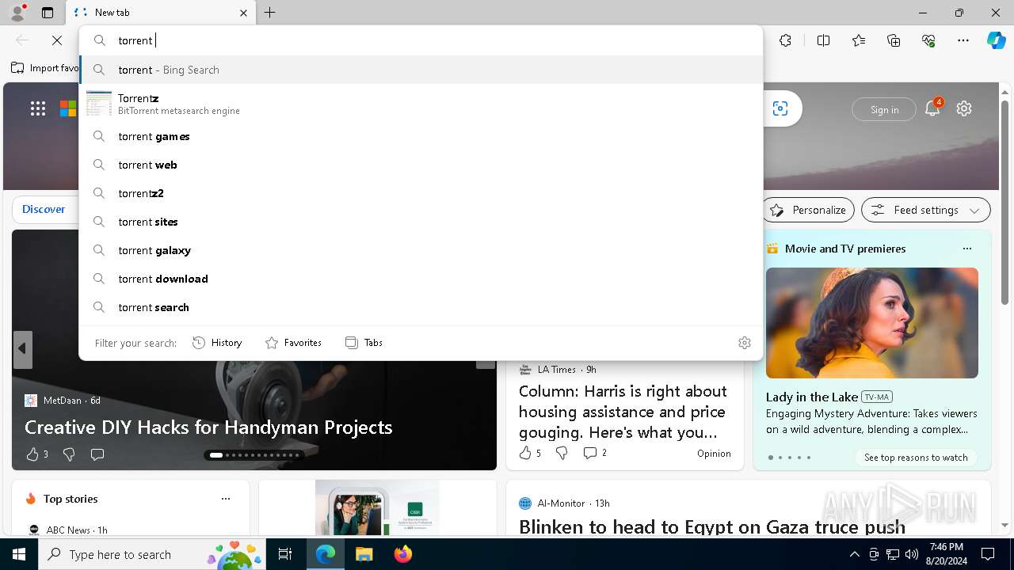The image size is (1014, 570).
Task: Choose 'torrent download' suggestion
Action: click(421, 279)
